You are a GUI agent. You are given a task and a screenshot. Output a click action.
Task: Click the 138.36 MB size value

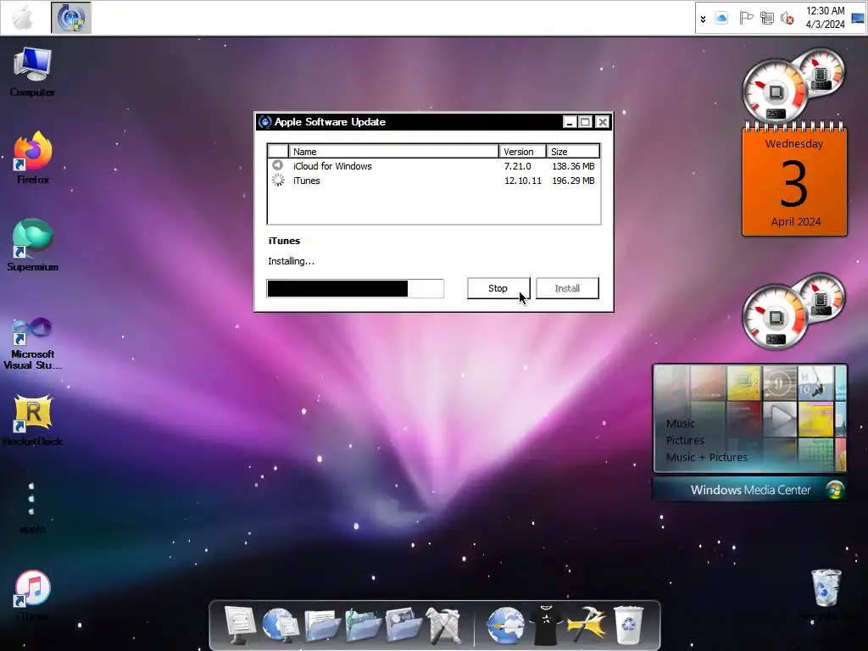[573, 166]
